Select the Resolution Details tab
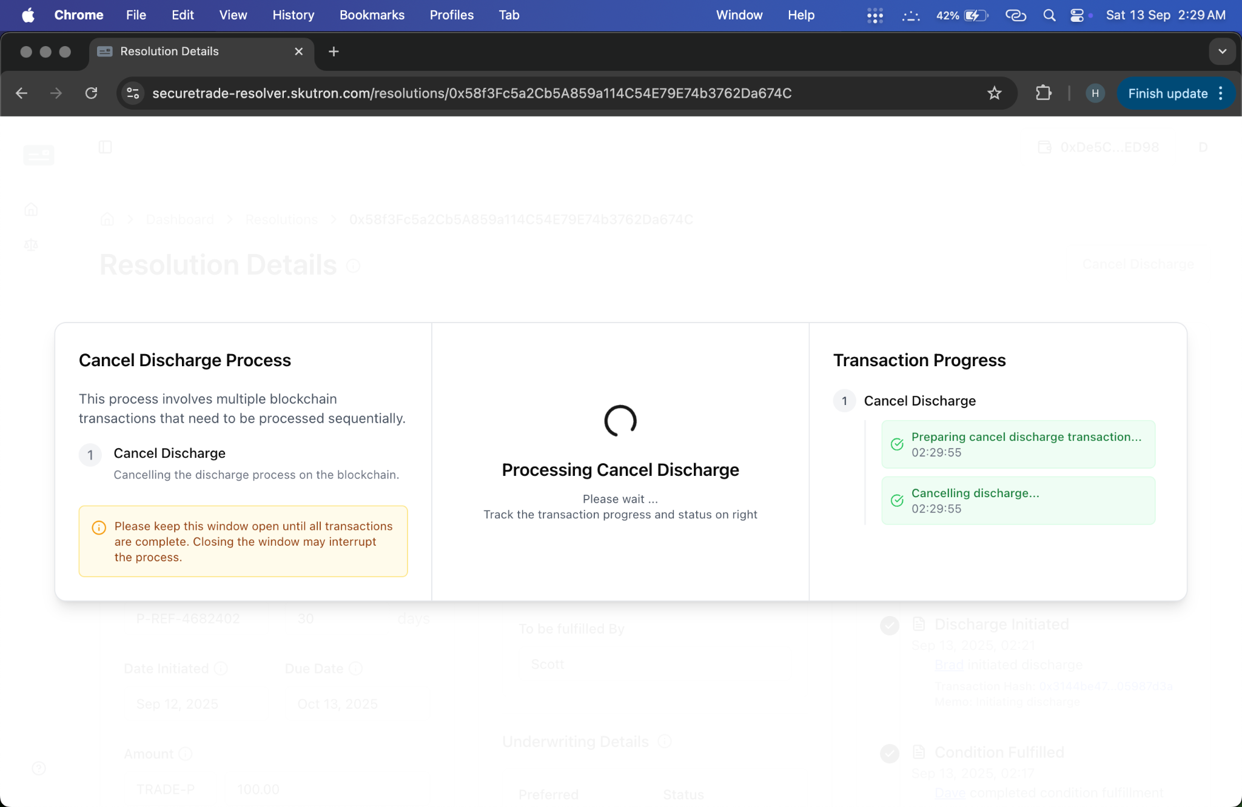 tap(200, 52)
